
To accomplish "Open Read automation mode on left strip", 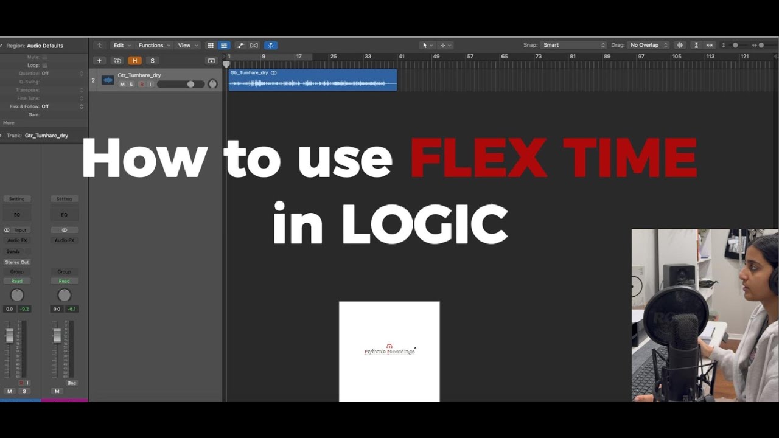I will coord(16,281).
